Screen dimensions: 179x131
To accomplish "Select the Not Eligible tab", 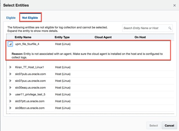I will (30, 18).
